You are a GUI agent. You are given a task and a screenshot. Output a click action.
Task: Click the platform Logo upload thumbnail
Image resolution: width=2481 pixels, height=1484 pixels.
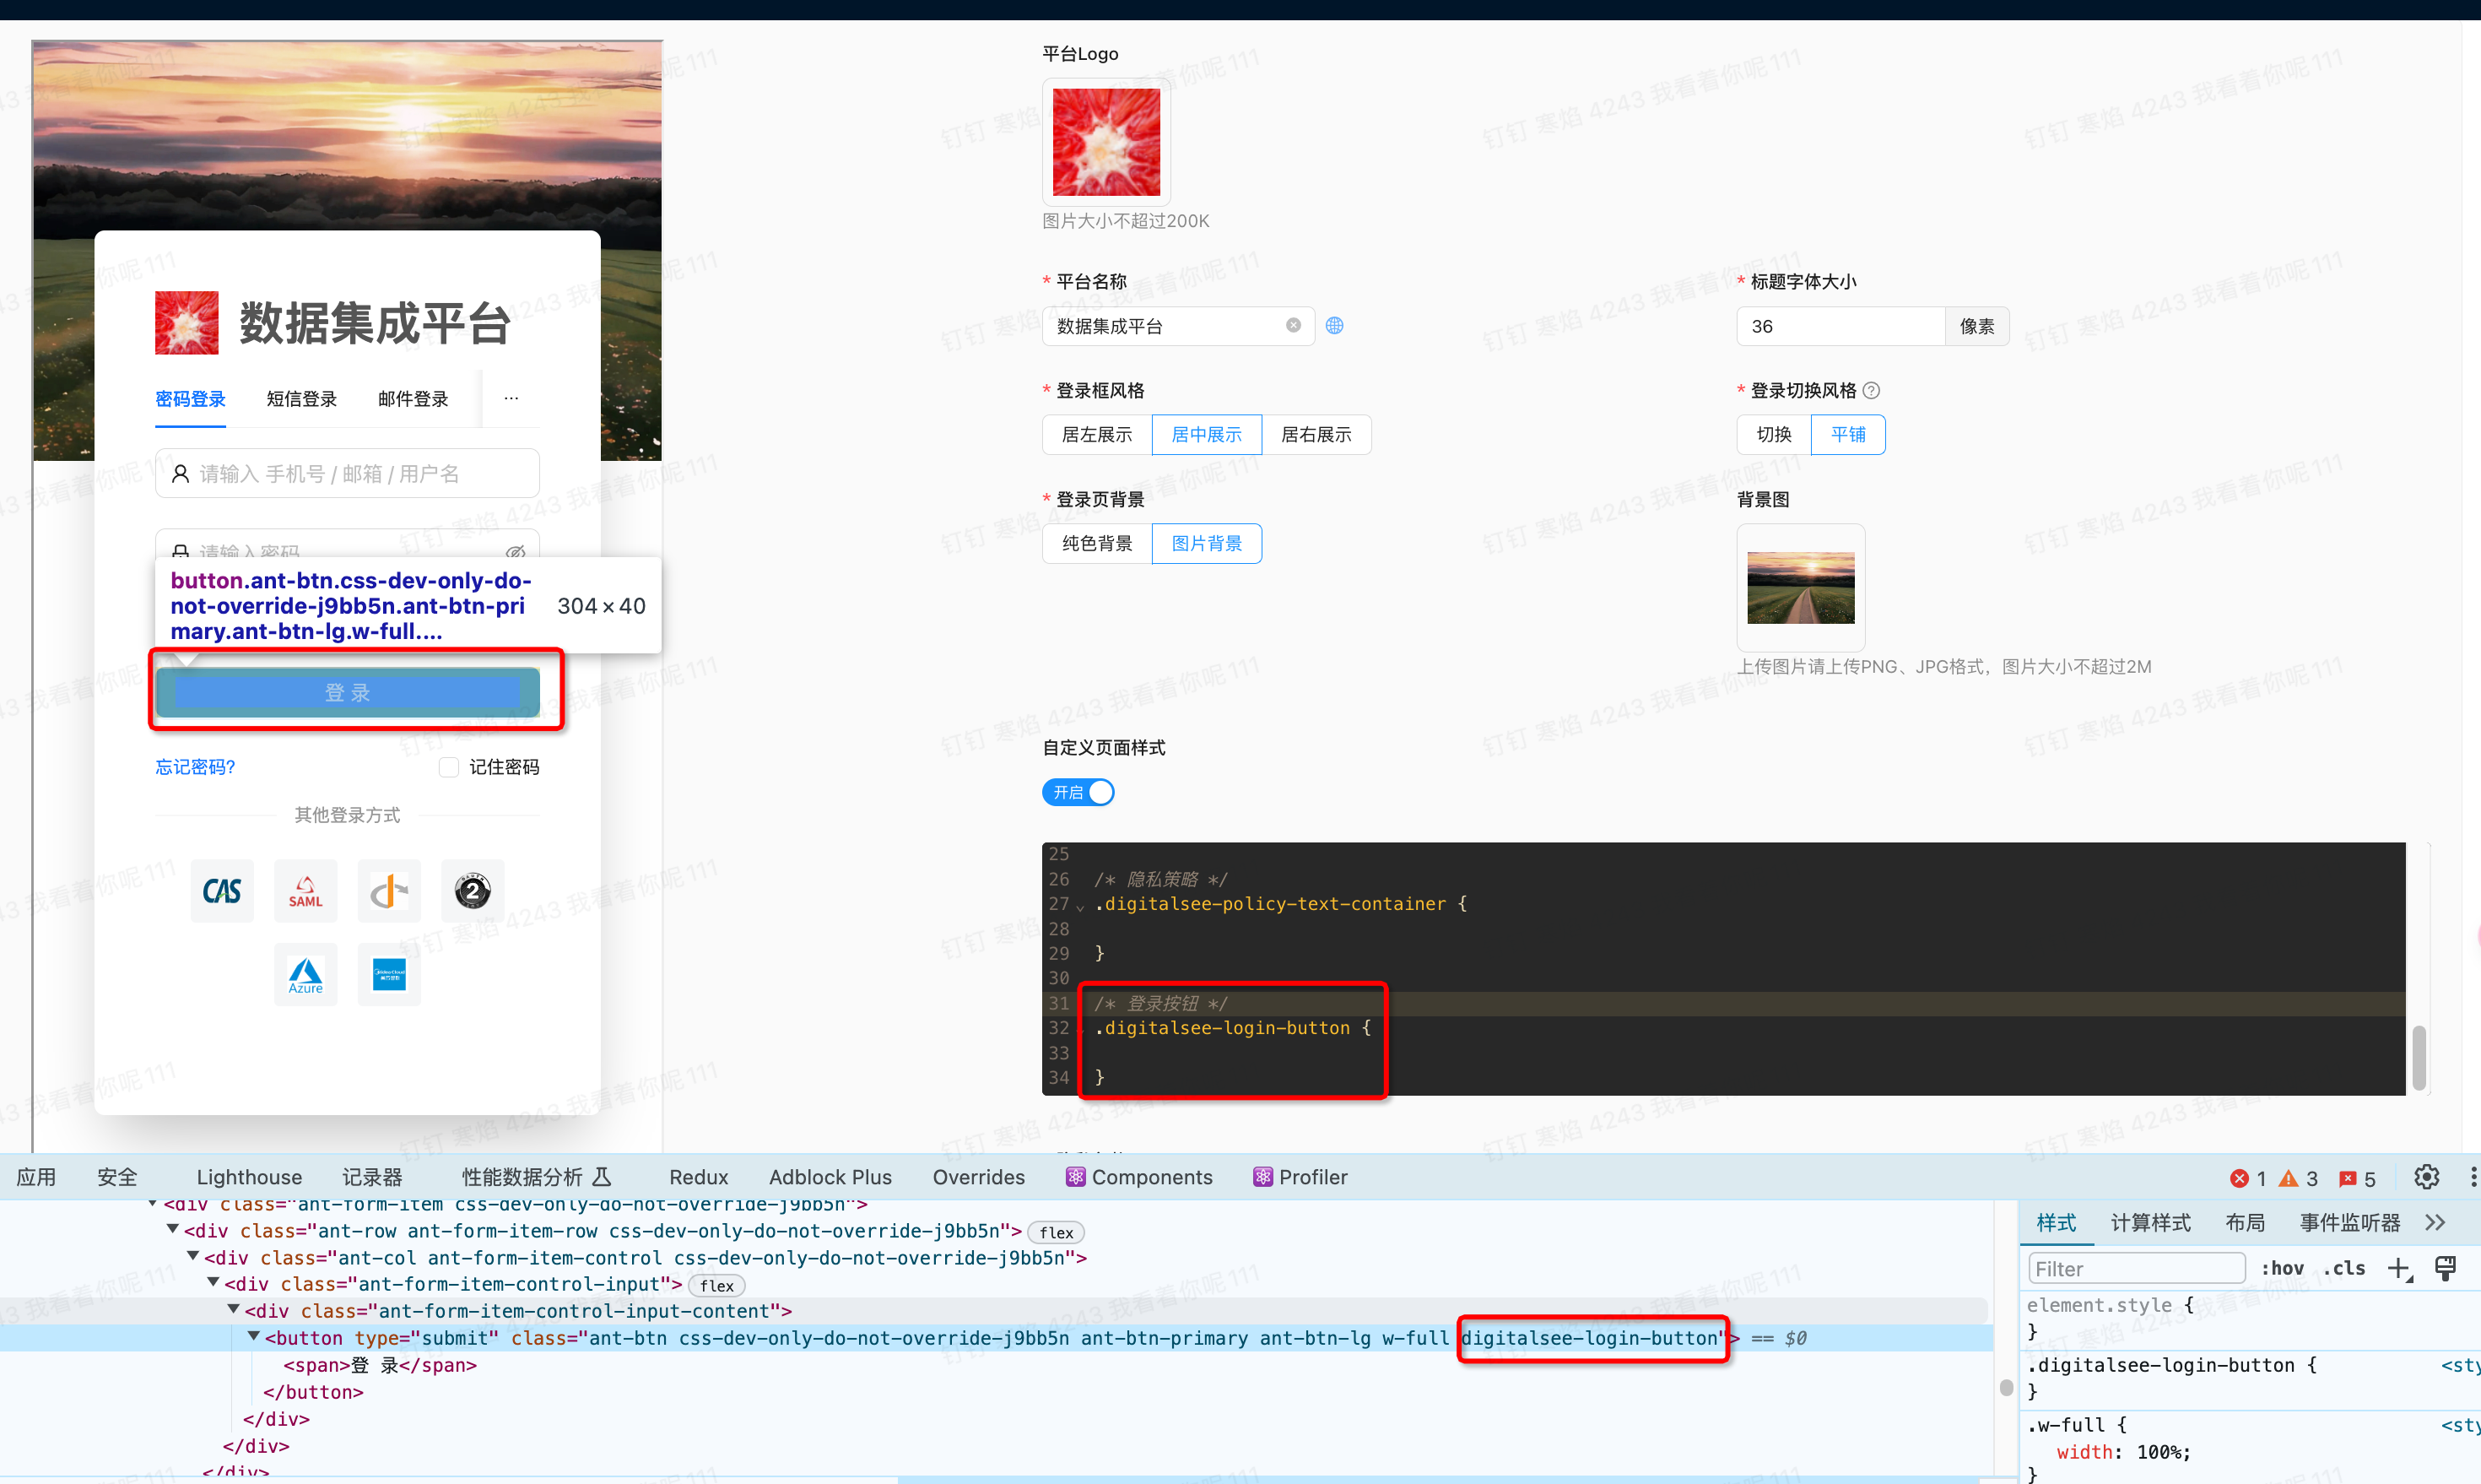(x=1106, y=142)
